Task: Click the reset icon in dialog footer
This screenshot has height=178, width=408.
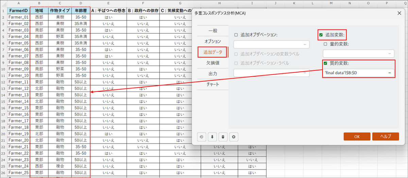Action: [201, 137]
